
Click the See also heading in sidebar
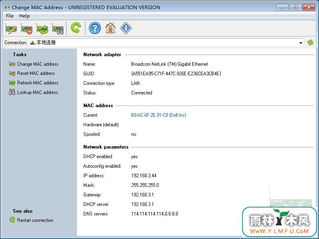pyautogui.click(x=23, y=211)
